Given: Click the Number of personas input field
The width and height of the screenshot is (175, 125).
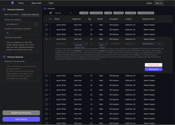Looking at the screenshot, I should [x=21, y=33].
